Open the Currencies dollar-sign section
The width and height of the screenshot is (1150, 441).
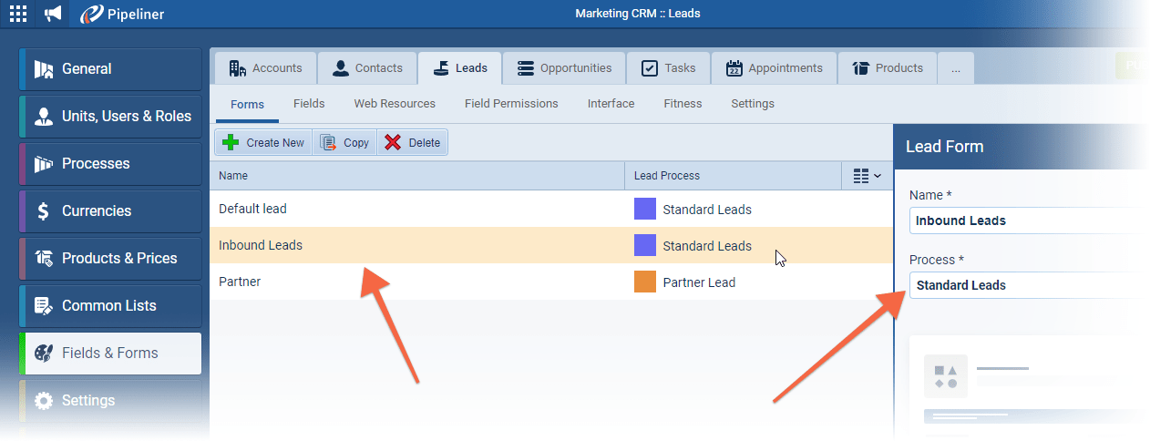coord(110,210)
